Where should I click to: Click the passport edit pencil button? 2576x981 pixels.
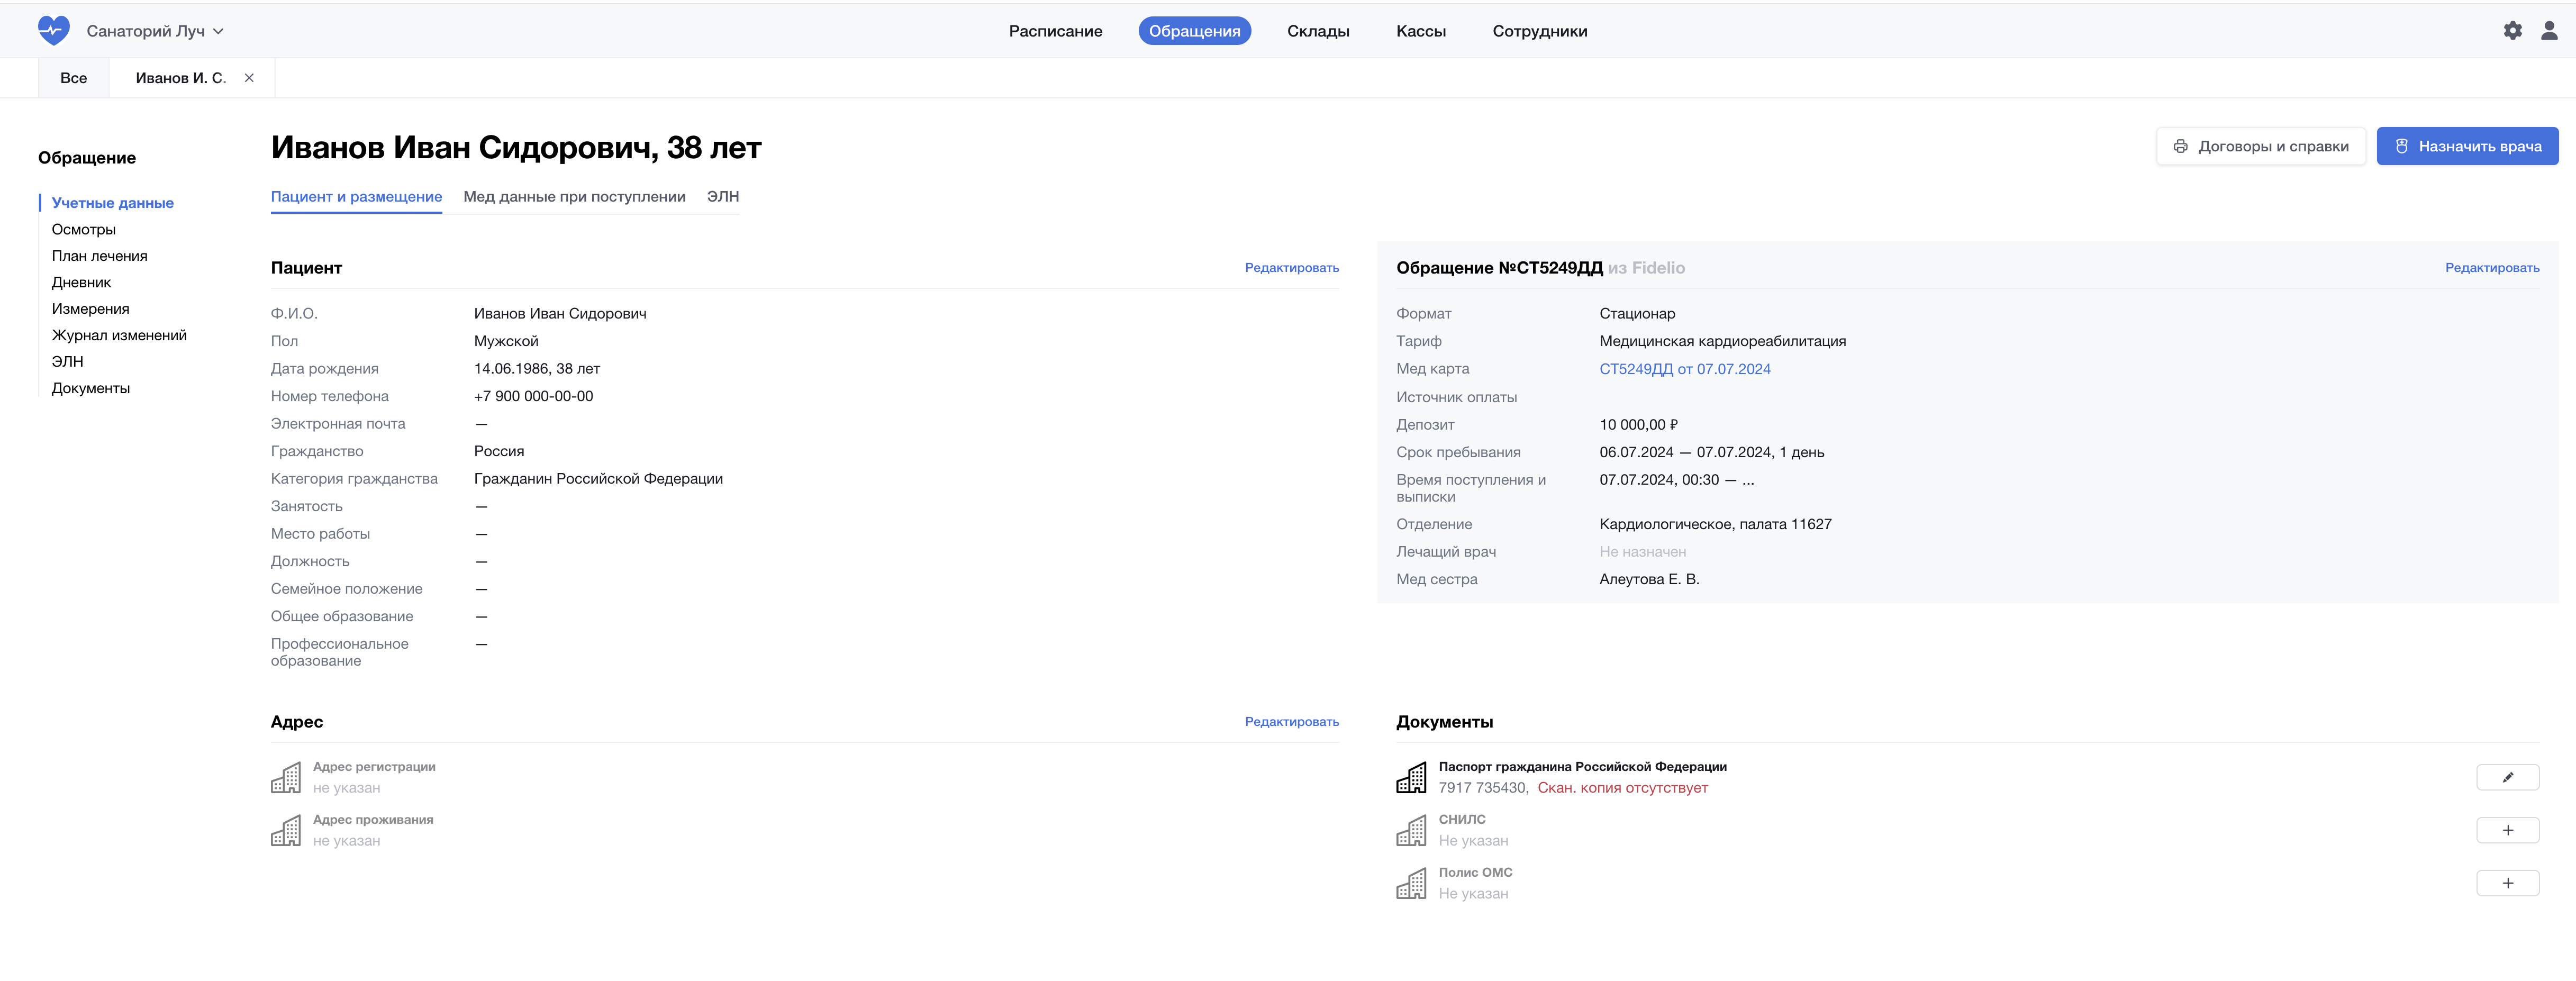[x=2507, y=777]
